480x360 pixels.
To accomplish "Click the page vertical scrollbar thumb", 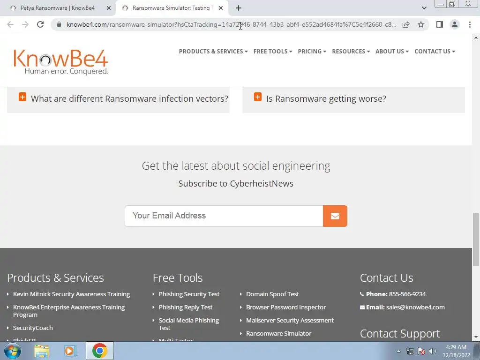I will coord(476,240).
